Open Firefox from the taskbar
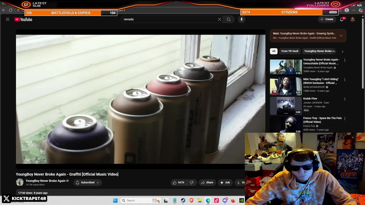Viewport: 365px width, 205px height. point(233,200)
